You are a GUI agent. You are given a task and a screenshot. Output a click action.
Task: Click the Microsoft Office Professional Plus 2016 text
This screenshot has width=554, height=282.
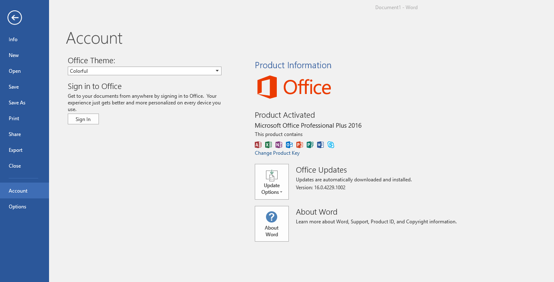point(308,126)
